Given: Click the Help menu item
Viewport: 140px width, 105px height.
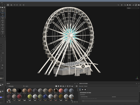Looking at the screenshot, I should click(x=2, y=3).
